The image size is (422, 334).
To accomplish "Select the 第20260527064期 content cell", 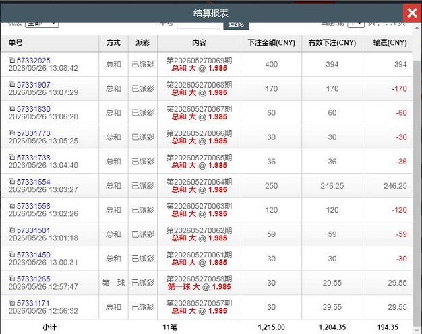I will point(199,186).
